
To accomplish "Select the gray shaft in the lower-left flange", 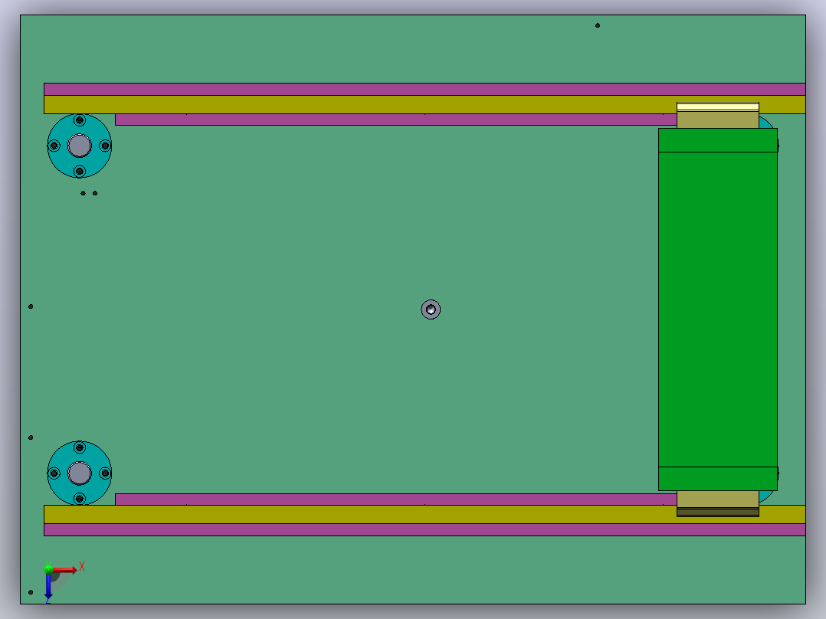I will (80, 473).
